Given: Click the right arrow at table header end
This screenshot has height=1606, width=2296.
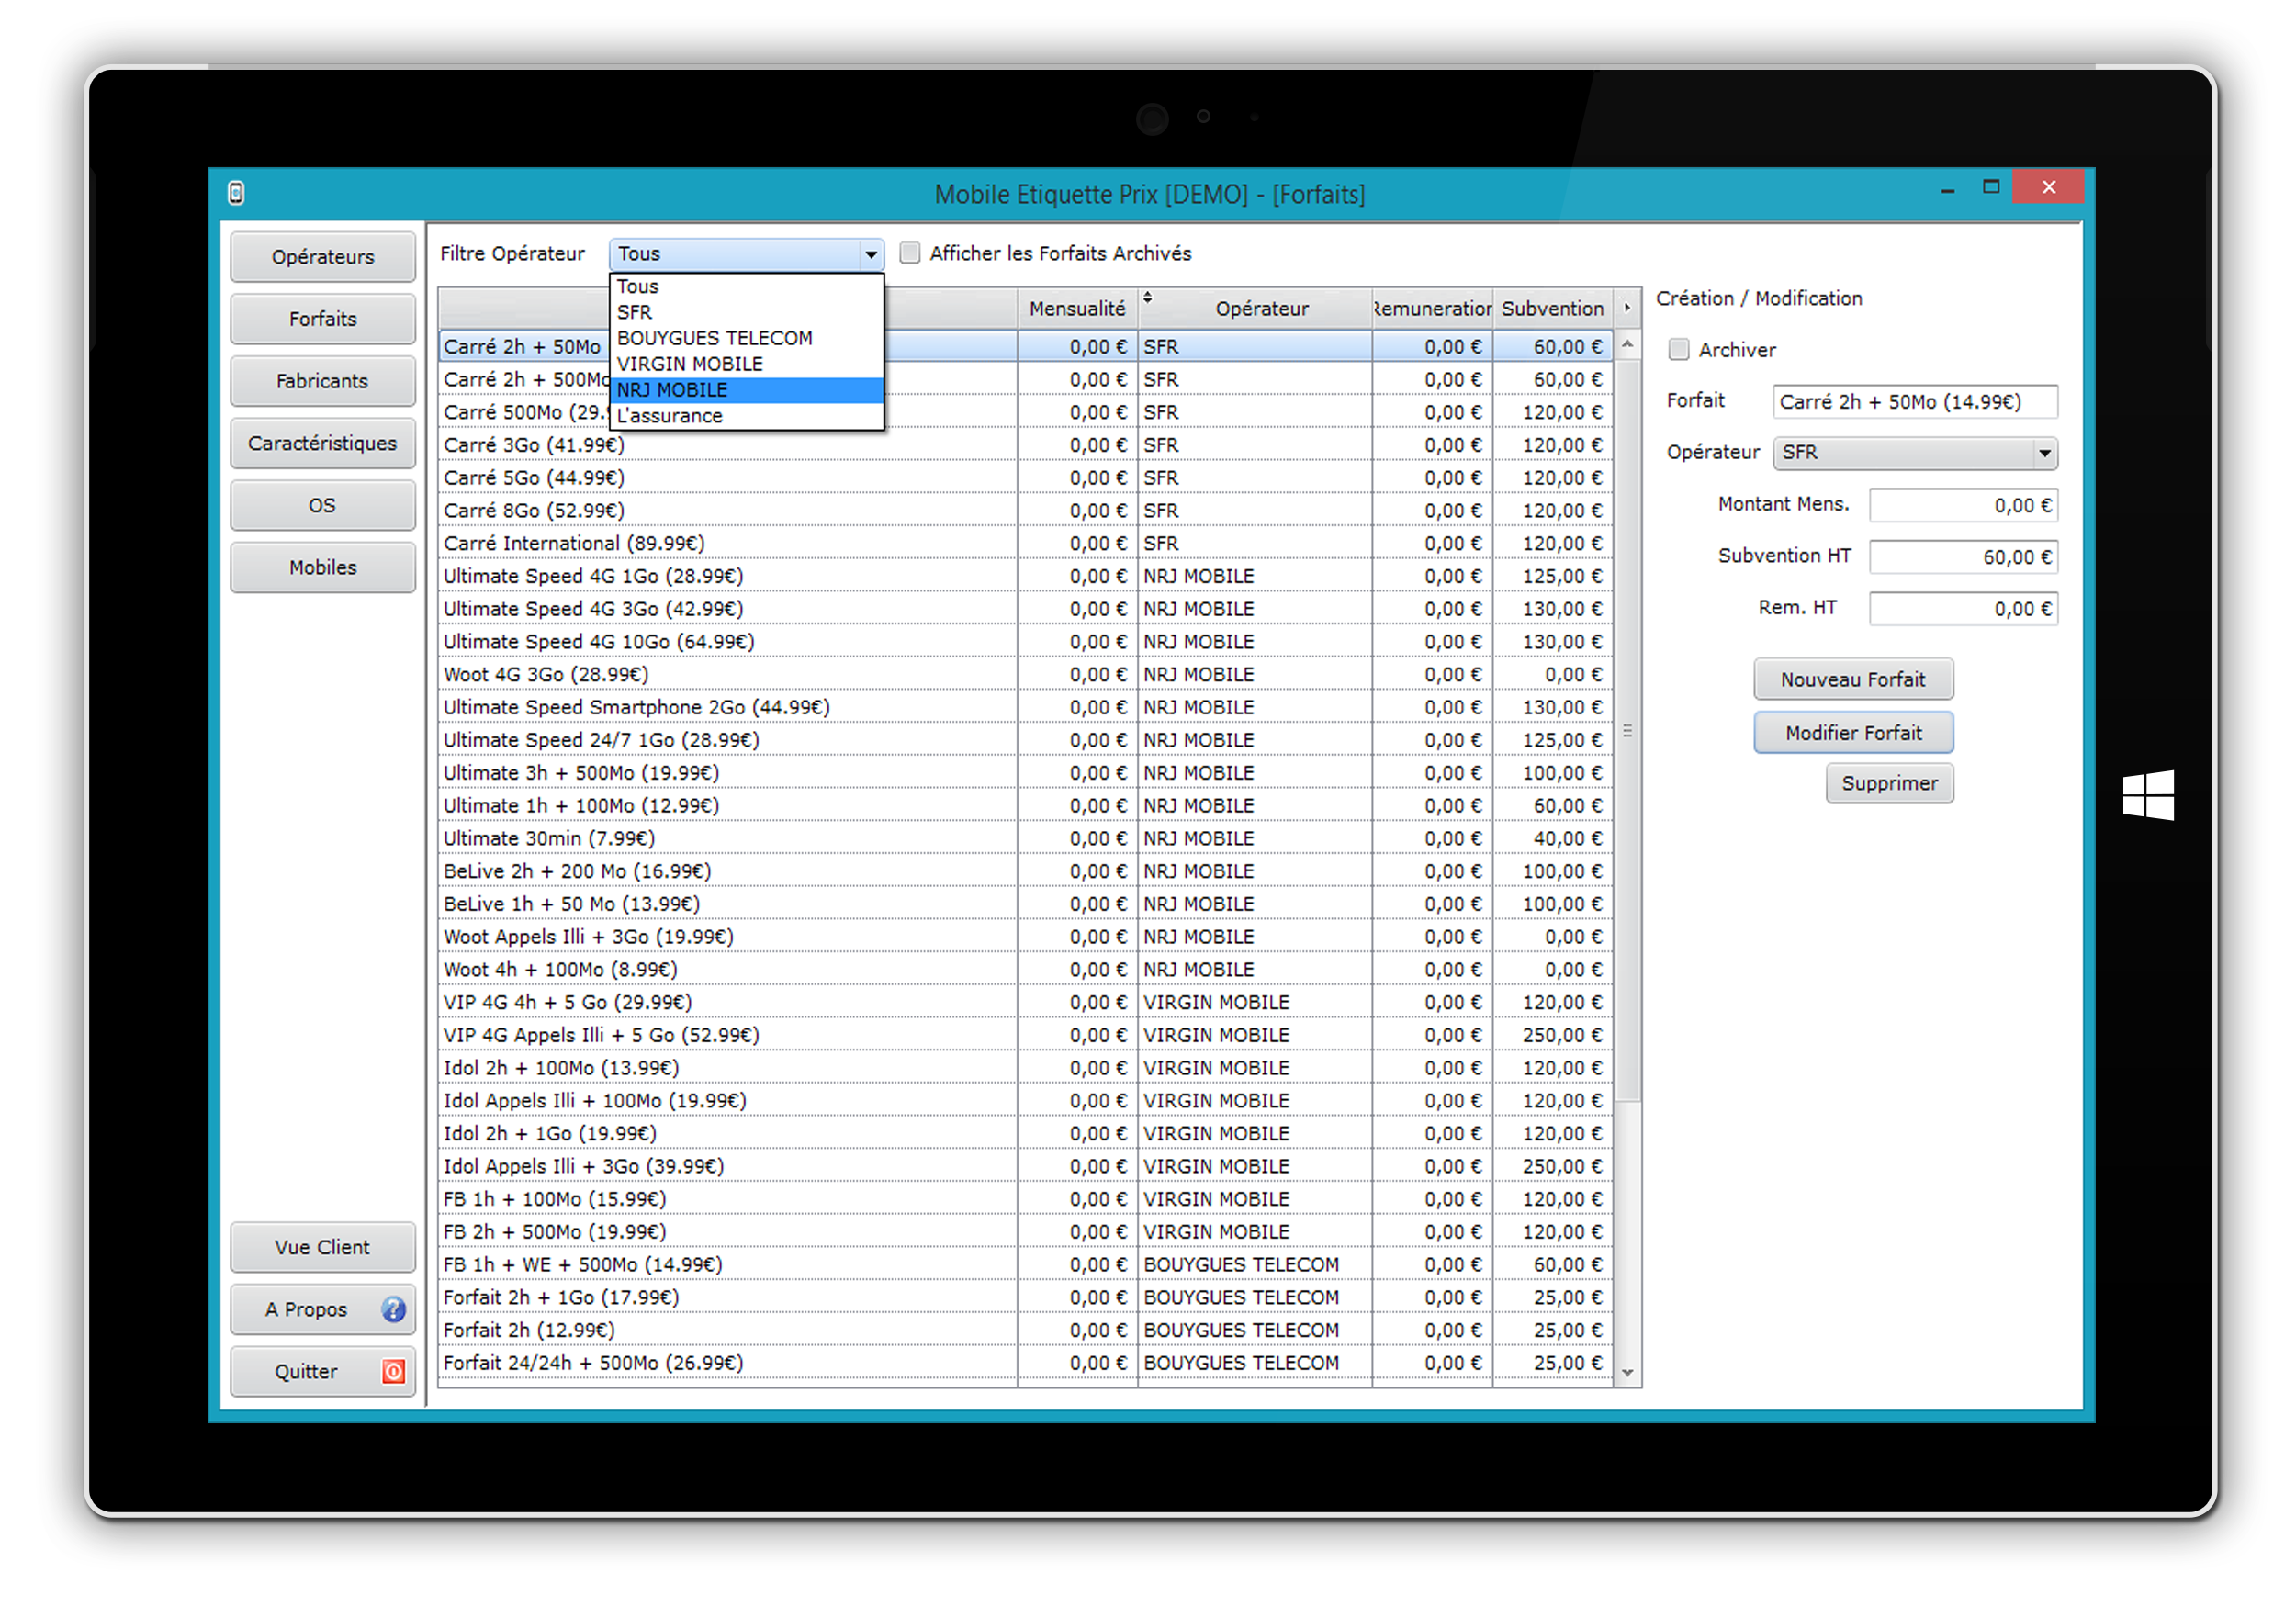Looking at the screenshot, I should click(x=1627, y=308).
